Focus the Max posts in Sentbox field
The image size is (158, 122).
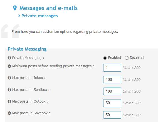(112, 91)
